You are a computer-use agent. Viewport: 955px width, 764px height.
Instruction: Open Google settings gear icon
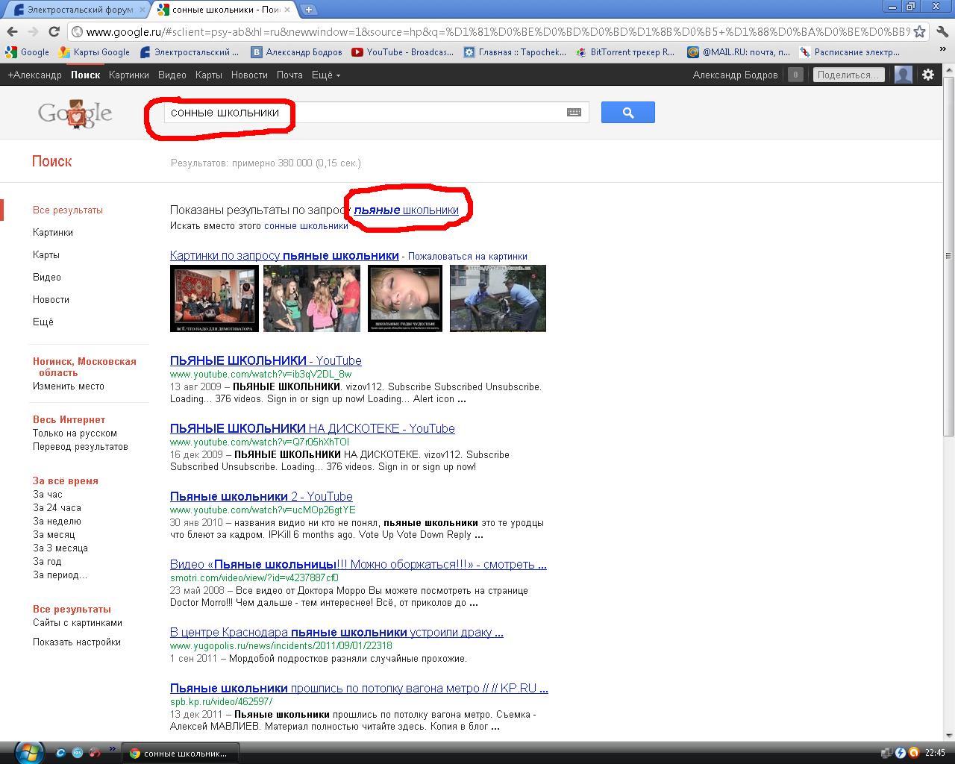coord(928,75)
